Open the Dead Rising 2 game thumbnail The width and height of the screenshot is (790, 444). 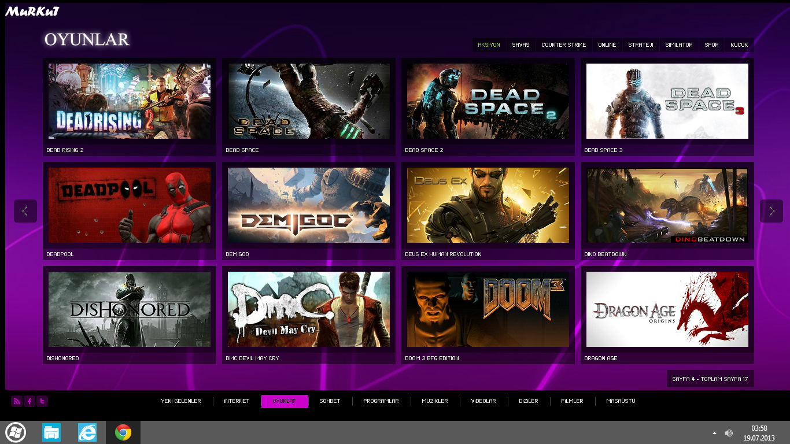pos(130,101)
